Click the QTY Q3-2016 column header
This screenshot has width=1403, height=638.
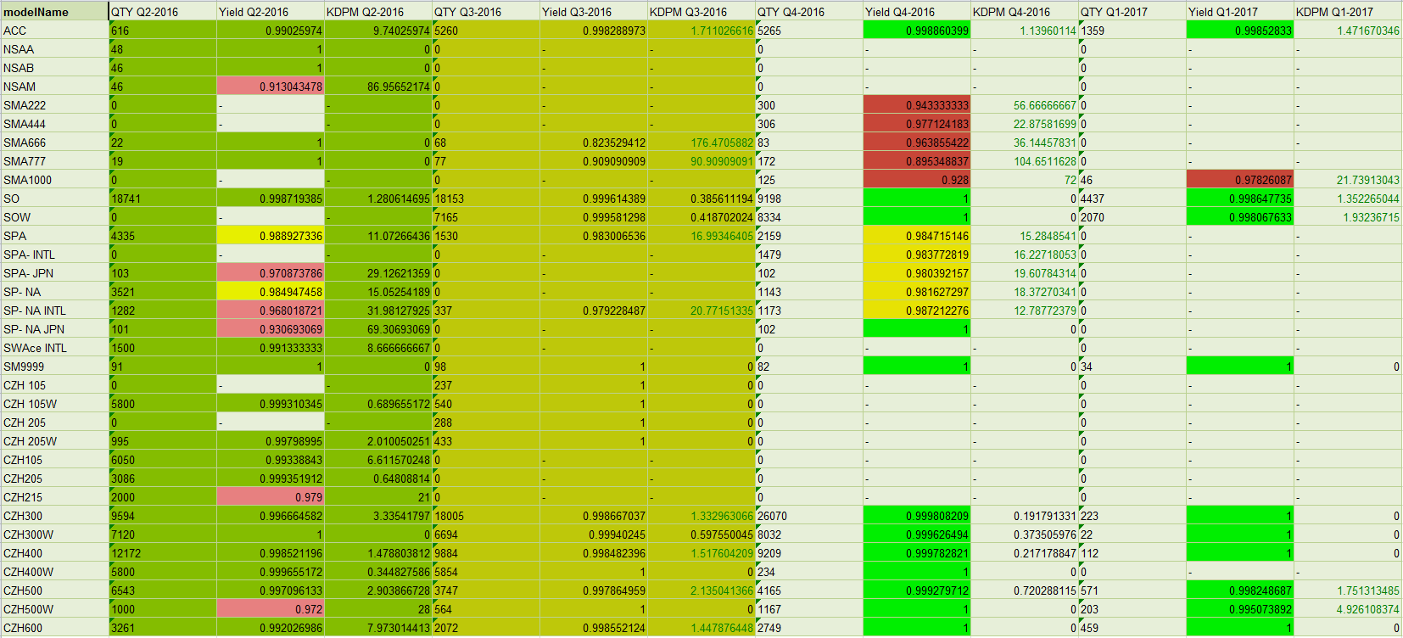[x=486, y=12]
